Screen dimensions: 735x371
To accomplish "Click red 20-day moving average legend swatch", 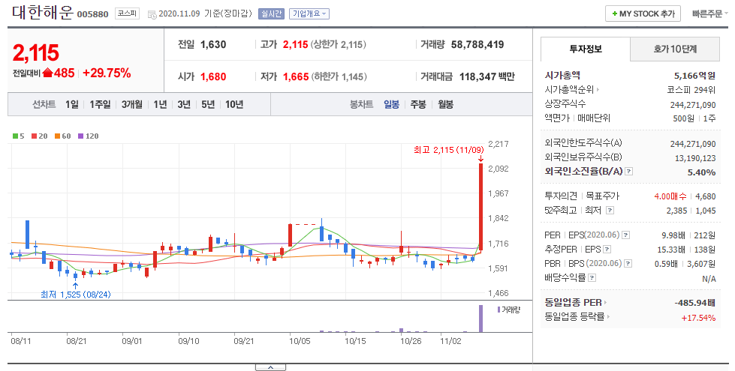I will (35, 136).
